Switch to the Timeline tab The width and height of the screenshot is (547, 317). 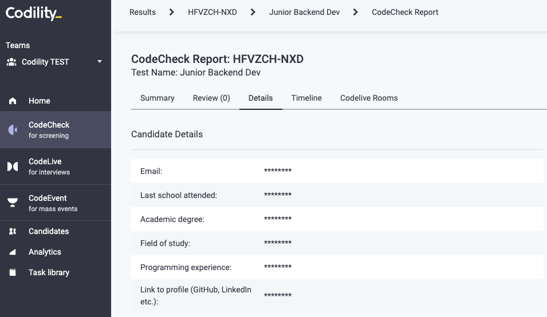click(x=306, y=98)
